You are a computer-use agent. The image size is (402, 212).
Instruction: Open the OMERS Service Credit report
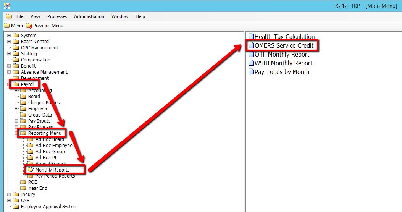pyautogui.click(x=284, y=46)
